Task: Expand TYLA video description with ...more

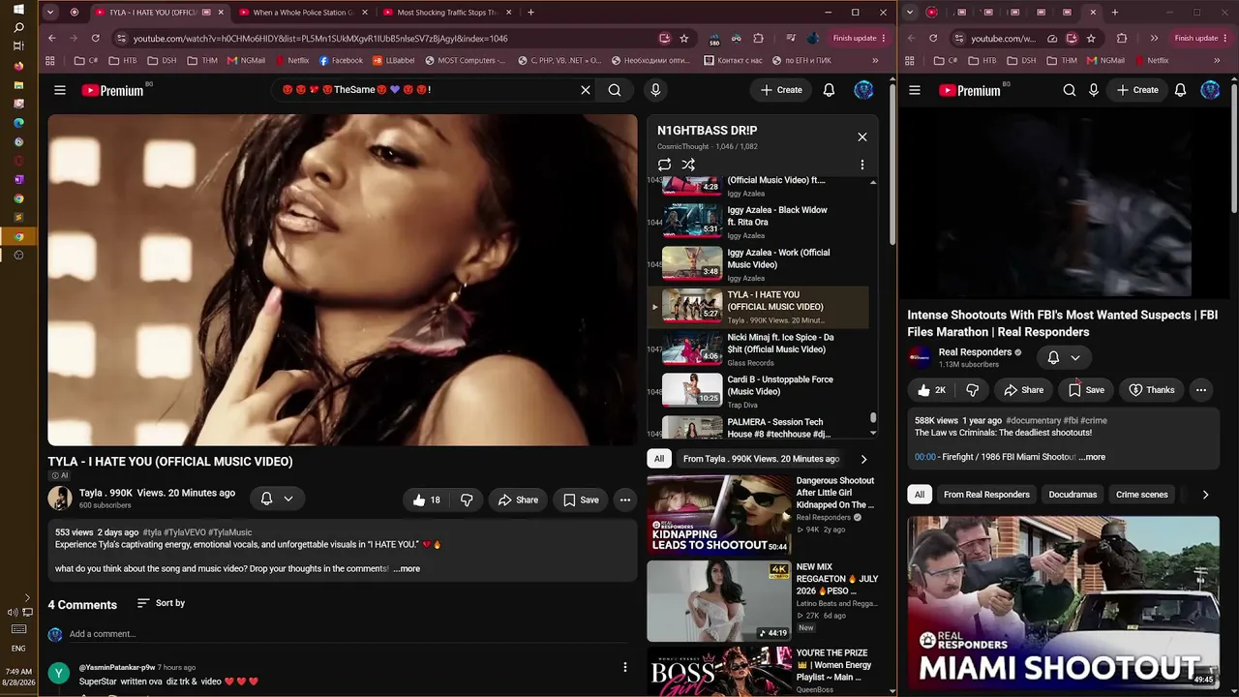Action: click(x=407, y=568)
